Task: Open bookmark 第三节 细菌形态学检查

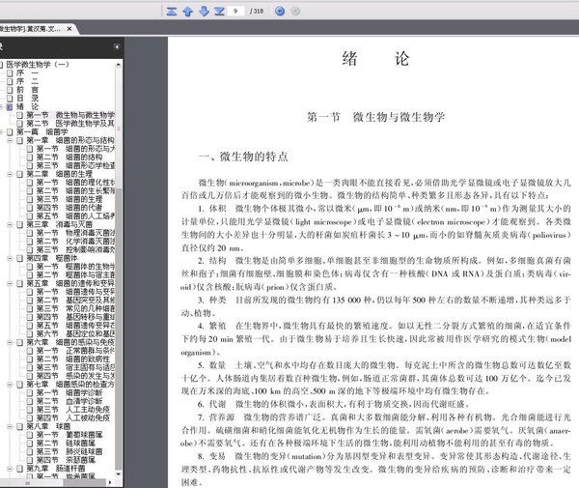Action: (x=75, y=165)
